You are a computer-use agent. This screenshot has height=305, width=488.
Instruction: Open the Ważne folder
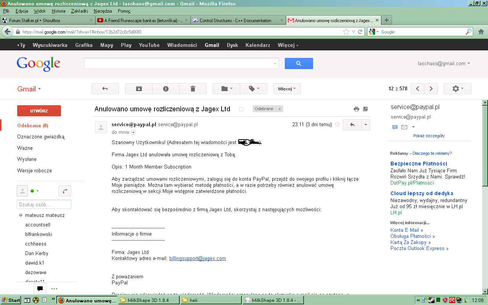[25, 148]
